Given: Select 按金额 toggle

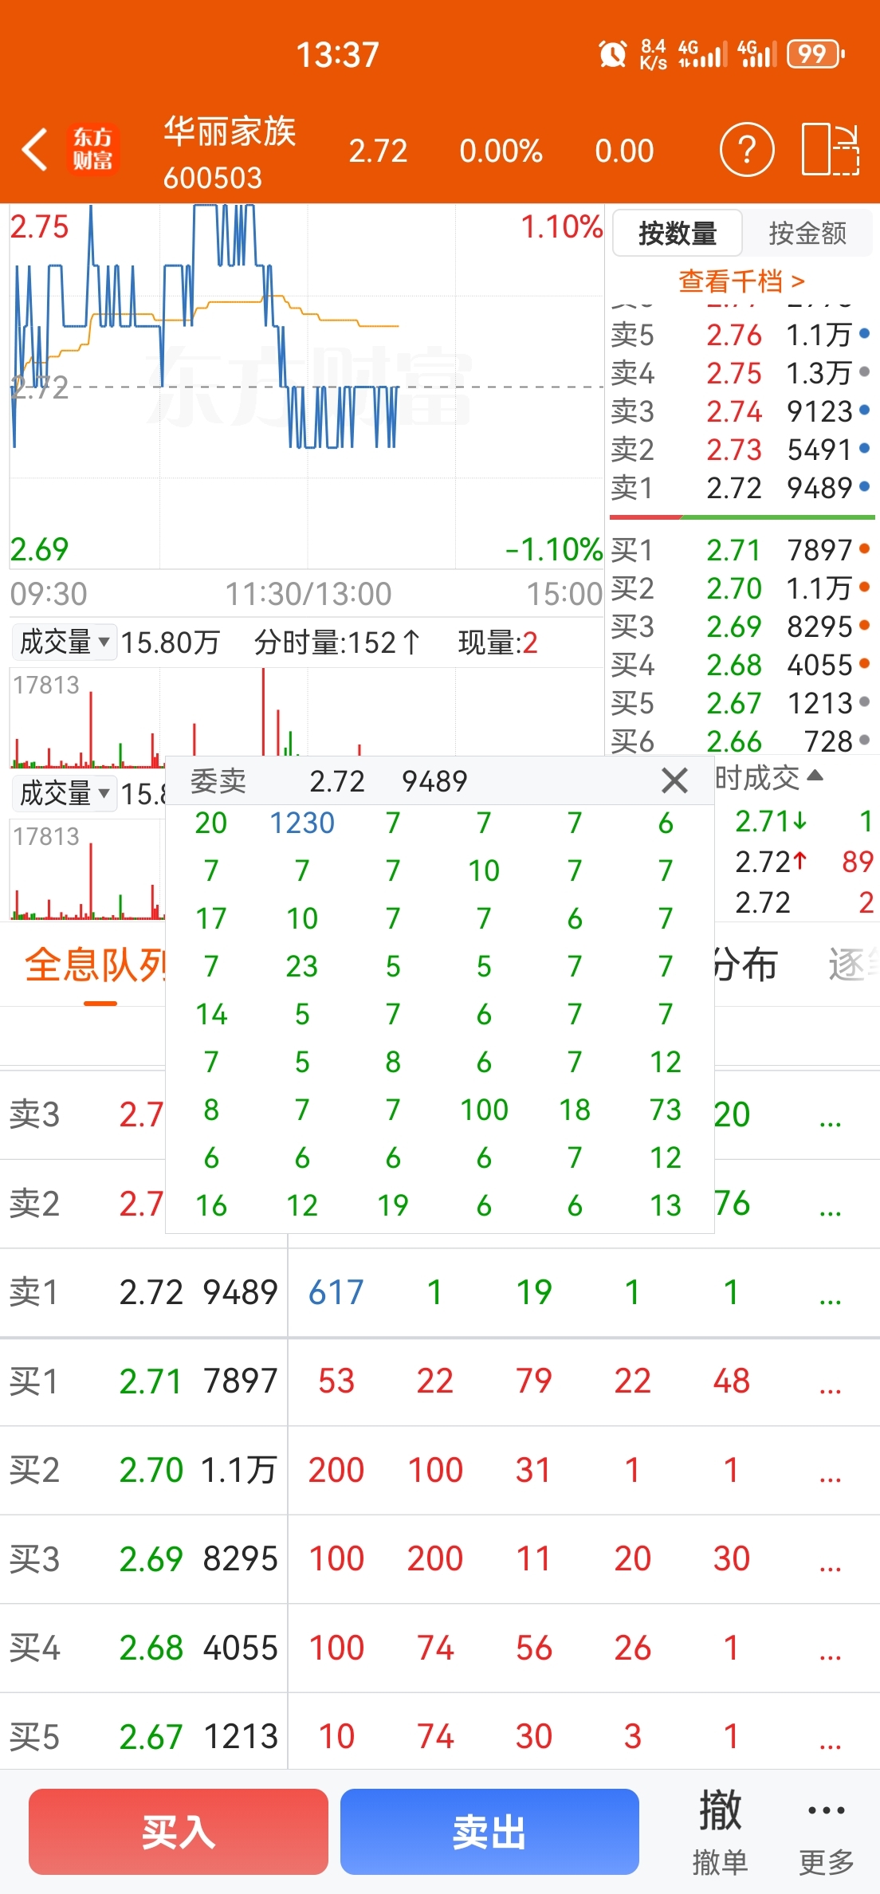Looking at the screenshot, I should coord(807,234).
